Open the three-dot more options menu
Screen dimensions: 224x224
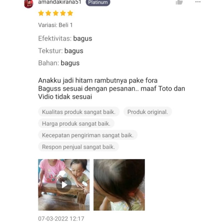tap(198, 2)
